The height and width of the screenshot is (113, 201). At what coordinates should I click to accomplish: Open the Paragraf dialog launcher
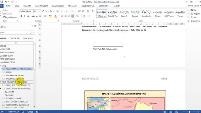pos(94,21)
